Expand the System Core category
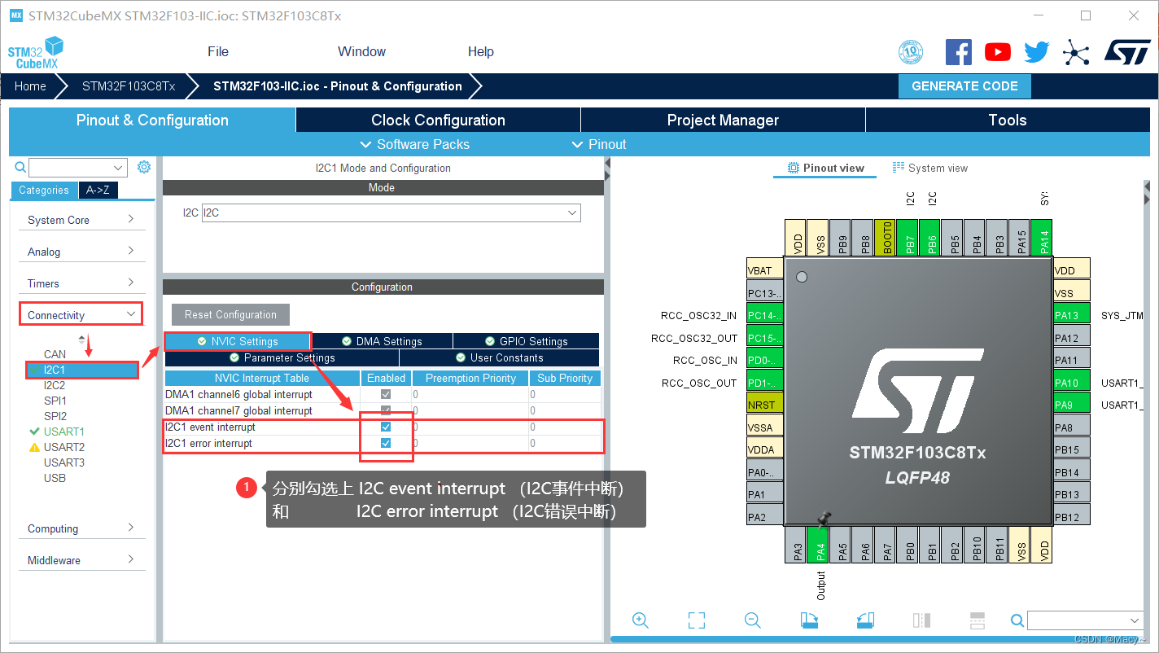 tap(81, 220)
